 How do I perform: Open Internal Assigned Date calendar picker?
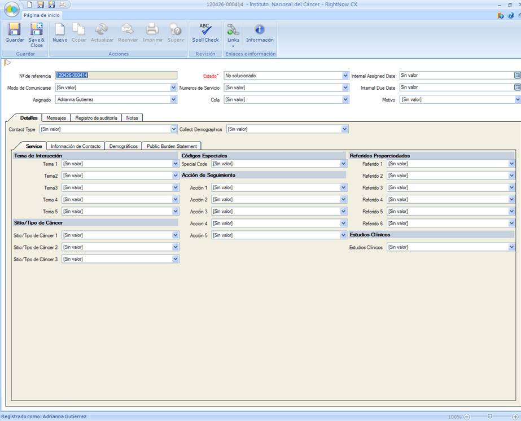pos(517,75)
